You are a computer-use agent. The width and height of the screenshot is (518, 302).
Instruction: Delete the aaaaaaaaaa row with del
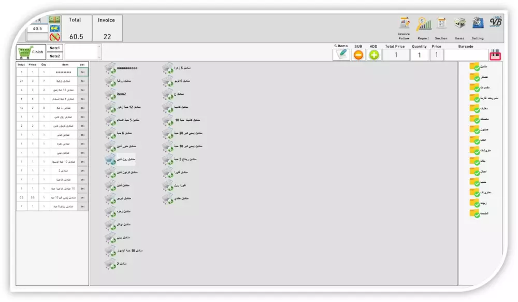82,72
